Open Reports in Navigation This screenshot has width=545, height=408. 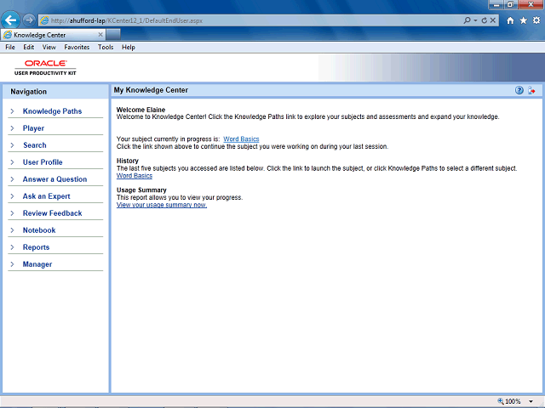click(36, 247)
